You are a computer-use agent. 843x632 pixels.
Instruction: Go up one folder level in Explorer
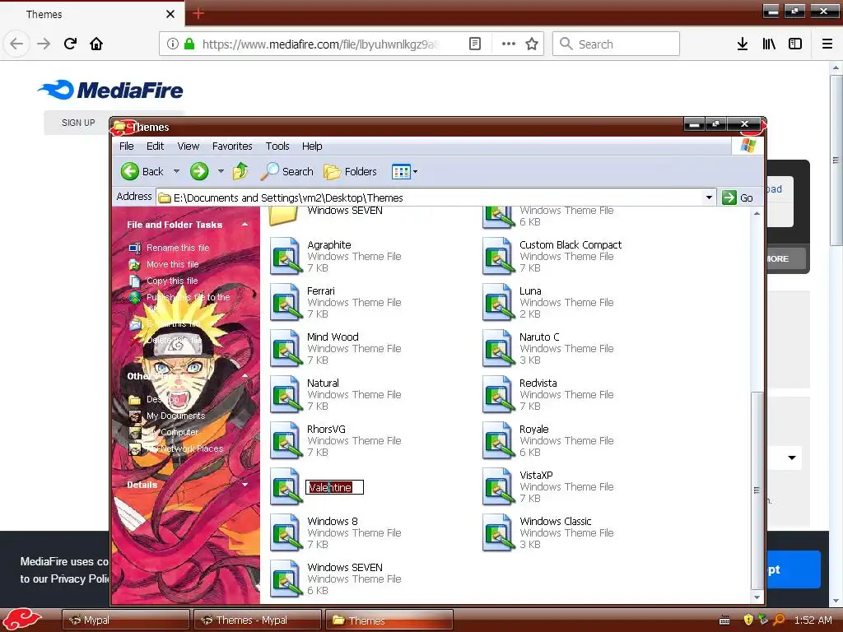(x=240, y=171)
